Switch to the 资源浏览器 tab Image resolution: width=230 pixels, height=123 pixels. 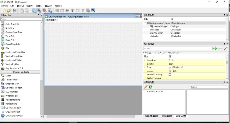coord(181,116)
